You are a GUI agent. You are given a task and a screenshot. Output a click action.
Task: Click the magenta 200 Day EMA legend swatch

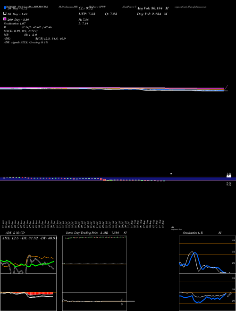point(5,19)
